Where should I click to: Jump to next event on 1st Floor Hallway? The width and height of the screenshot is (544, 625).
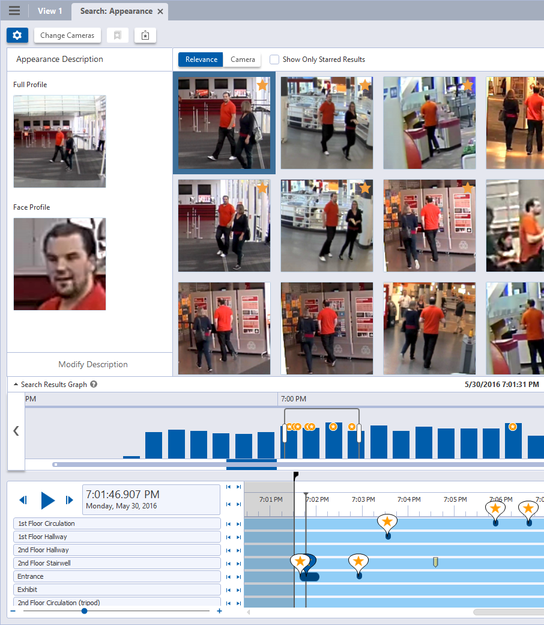[238, 537]
